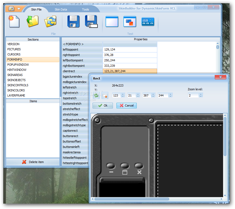Select the SKINAREAS section
This screenshot has height=209, width=235.
33,75
